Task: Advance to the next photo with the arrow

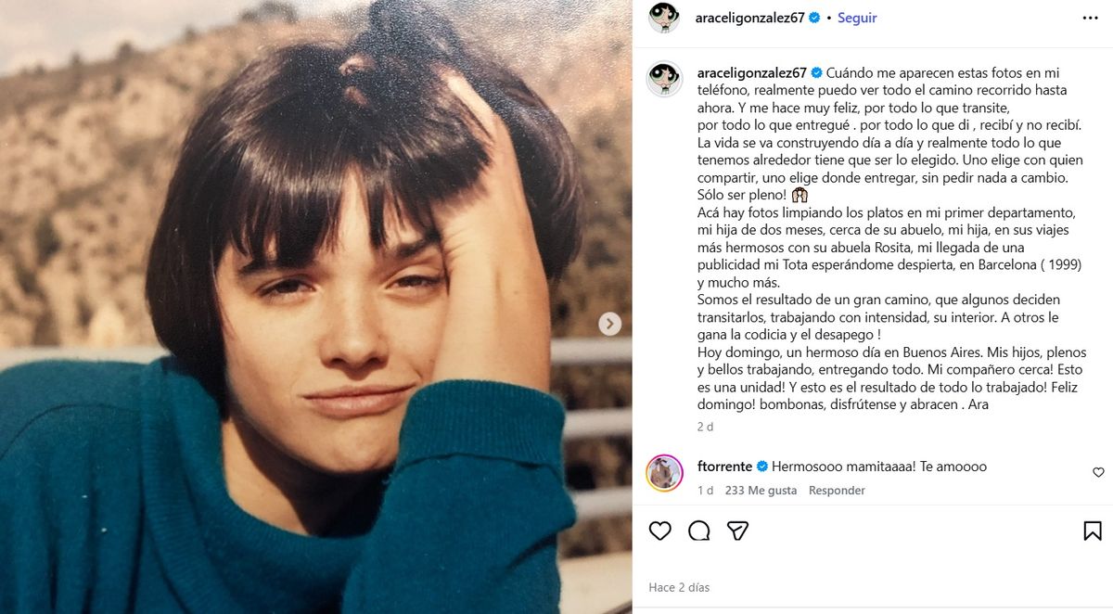Action: tap(609, 324)
